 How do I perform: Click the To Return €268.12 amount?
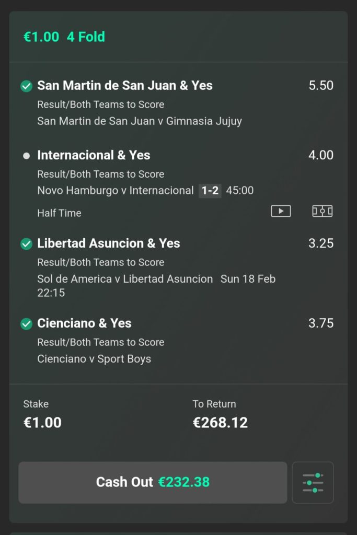coord(220,422)
